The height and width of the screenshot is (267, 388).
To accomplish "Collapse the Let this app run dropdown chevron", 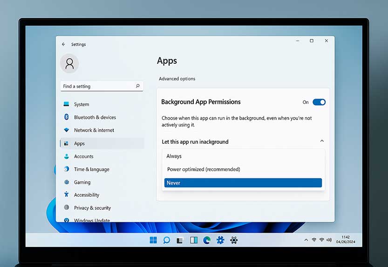I will [x=322, y=141].
